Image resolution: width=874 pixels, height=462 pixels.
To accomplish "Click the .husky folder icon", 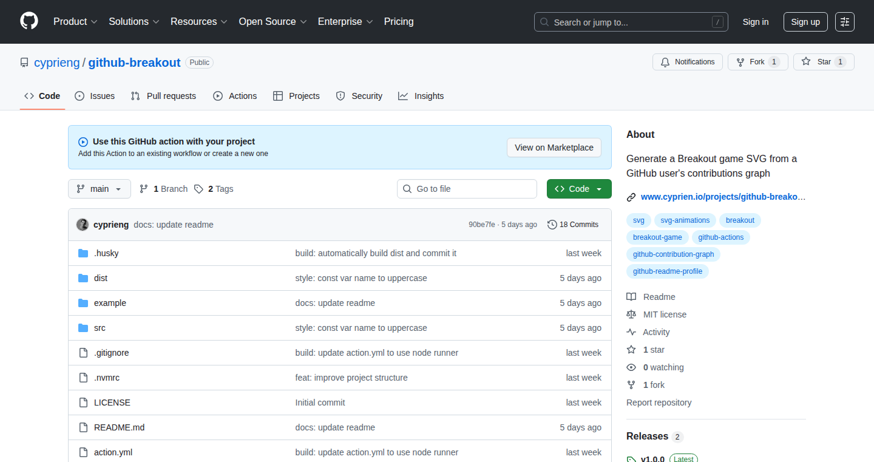I will [x=83, y=253].
